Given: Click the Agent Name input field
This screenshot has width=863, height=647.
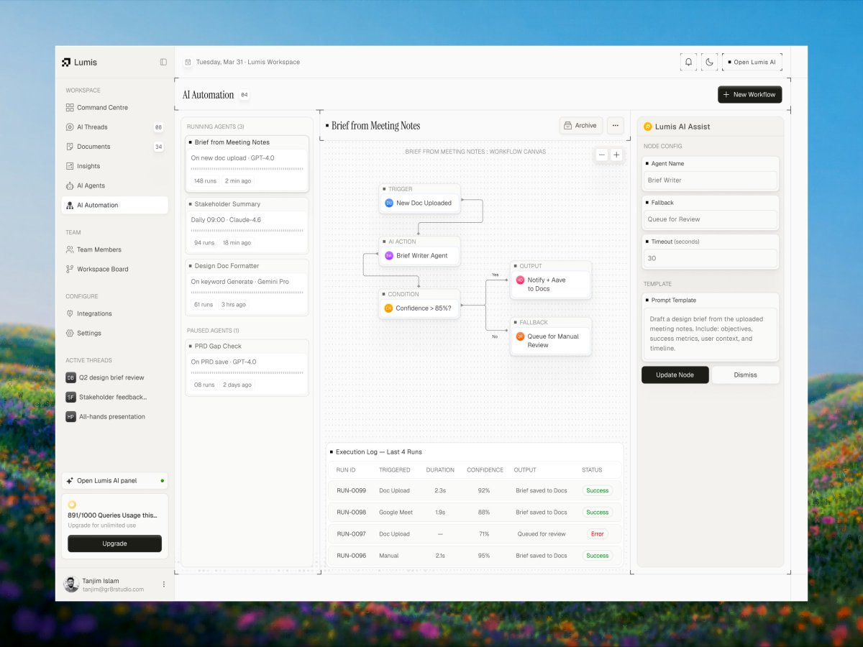Looking at the screenshot, I should pyautogui.click(x=710, y=180).
